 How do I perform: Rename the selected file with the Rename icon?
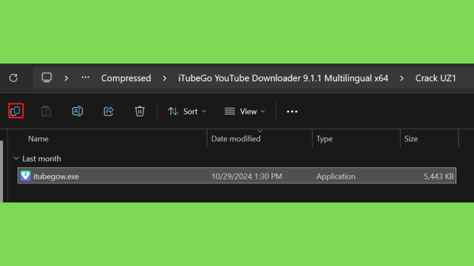coord(77,111)
